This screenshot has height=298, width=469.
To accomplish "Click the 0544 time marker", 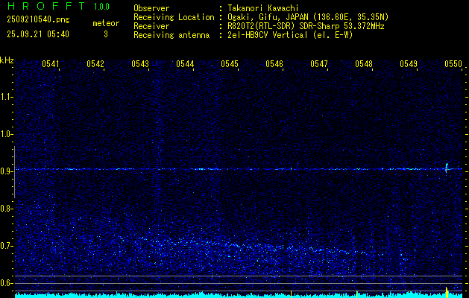I will pos(185,64).
